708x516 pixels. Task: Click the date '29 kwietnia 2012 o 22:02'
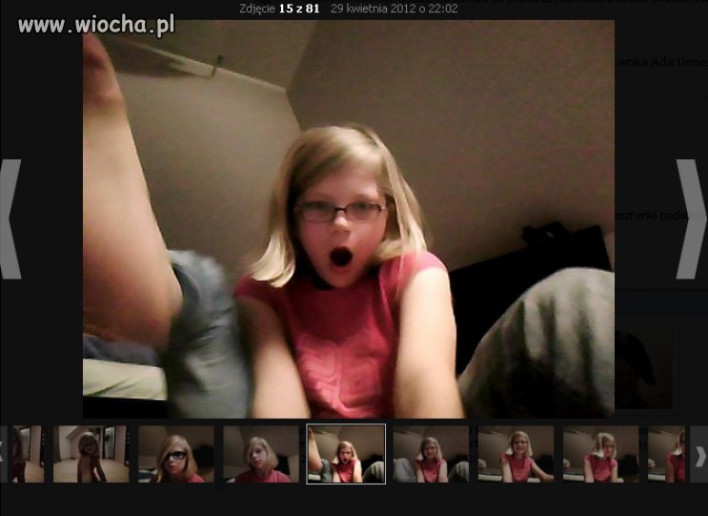[394, 9]
